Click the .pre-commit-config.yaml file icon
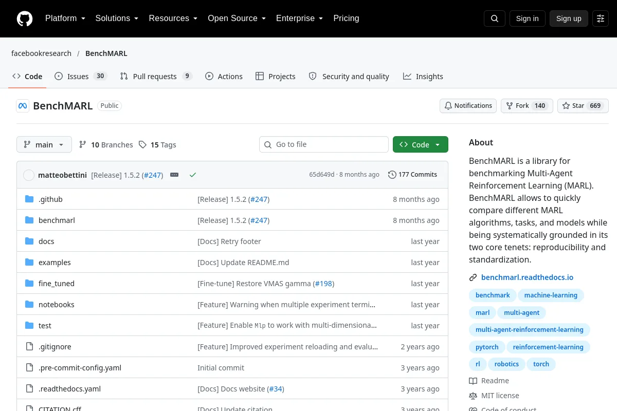 29,368
